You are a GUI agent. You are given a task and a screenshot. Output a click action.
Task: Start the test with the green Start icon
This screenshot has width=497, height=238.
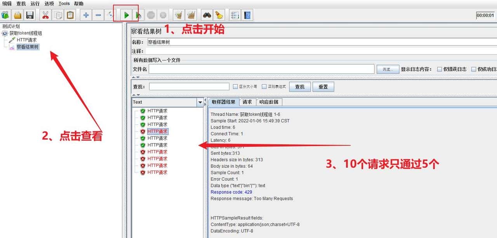pyautogui.click(x=126, y=15)
